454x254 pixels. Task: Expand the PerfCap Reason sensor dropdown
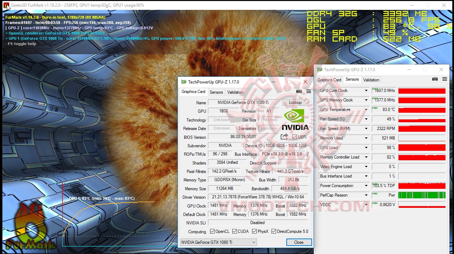pos(366,195)
